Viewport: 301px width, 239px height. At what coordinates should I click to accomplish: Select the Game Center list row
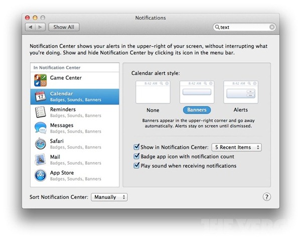coord(75,80)
